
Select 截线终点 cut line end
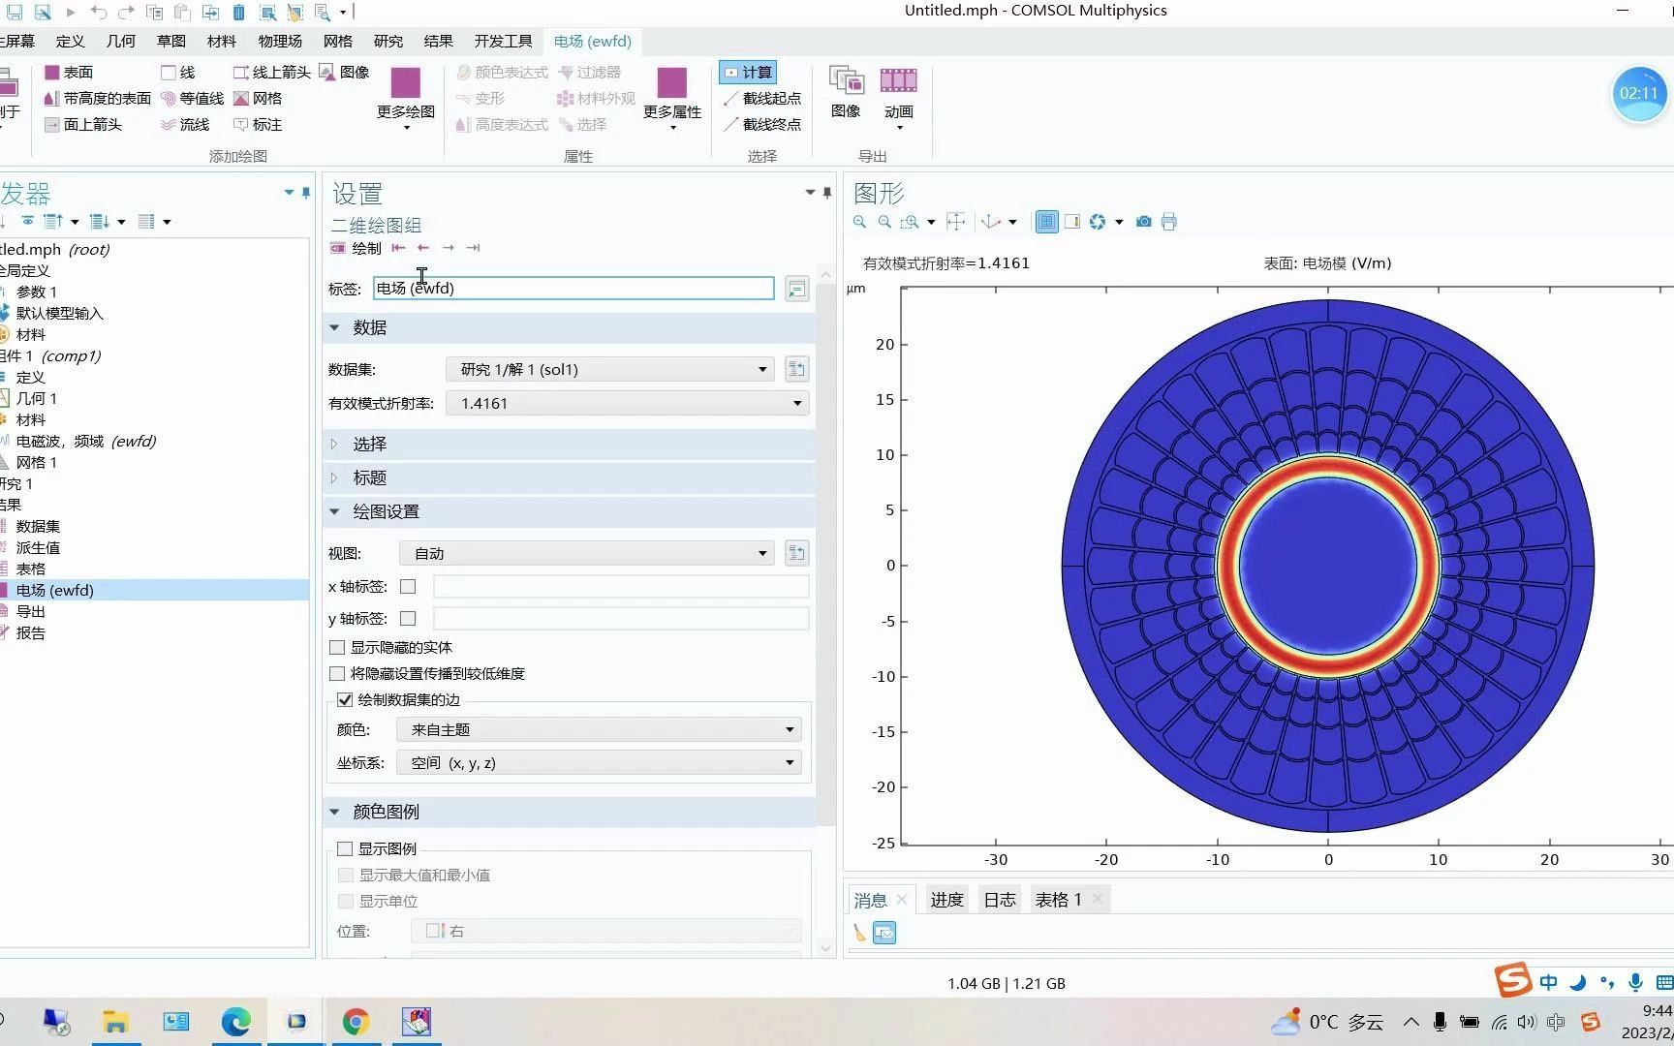(762, 125)
